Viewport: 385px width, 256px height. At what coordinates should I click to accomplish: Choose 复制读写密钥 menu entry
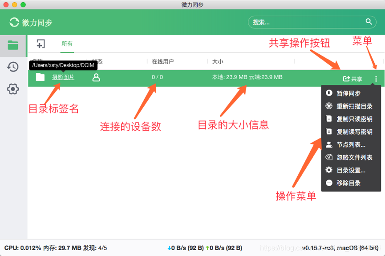tap(351, 132)
